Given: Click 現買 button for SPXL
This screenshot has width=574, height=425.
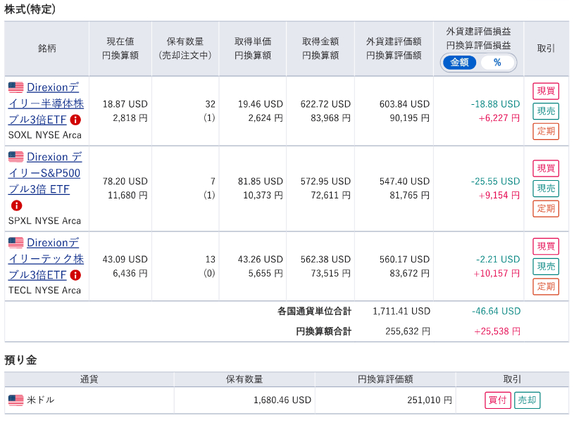Looking at the screenshot, I should pyautogui.click(x=546, y=168).
